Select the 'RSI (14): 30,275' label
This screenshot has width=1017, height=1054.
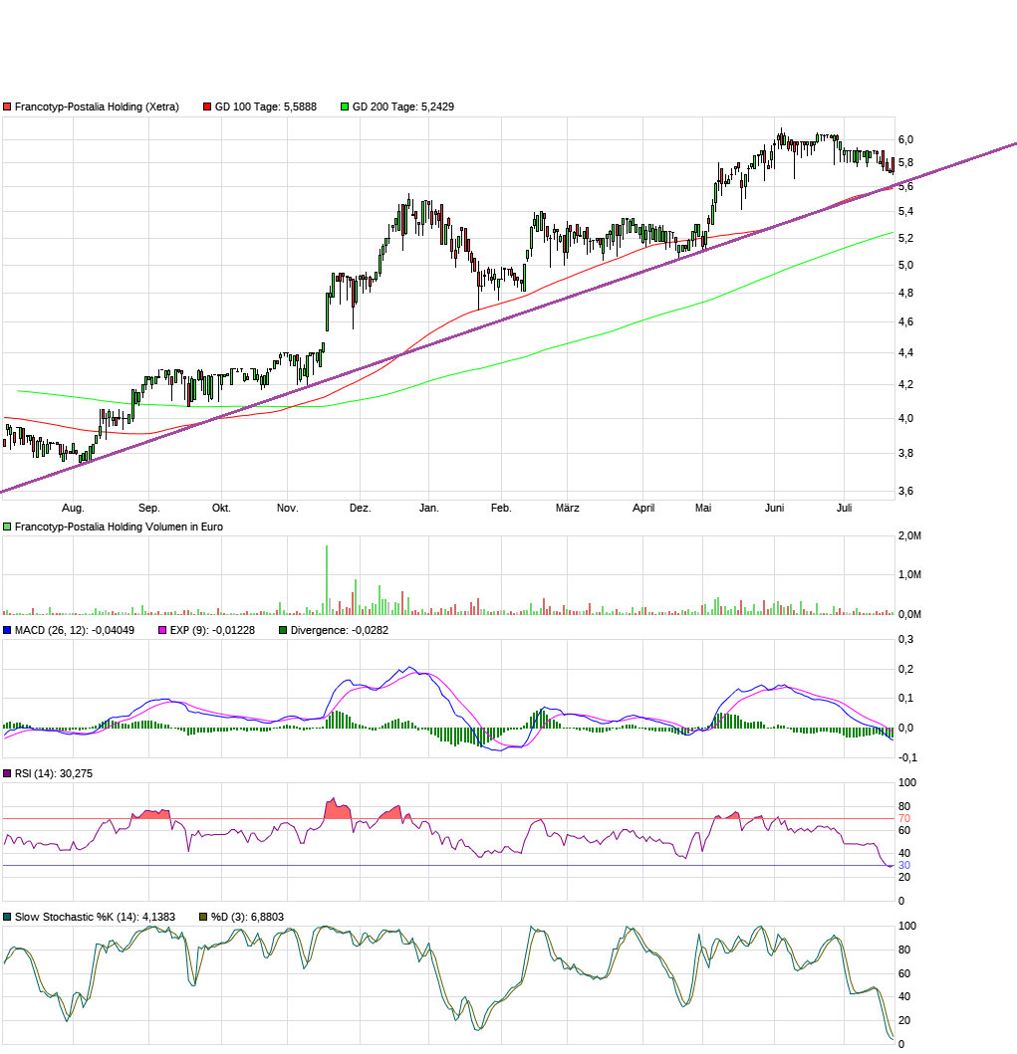tap(54, 773)
